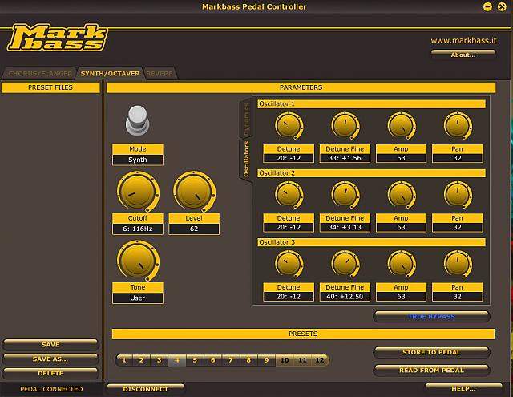Click Oscillator 2 Detune Fine value 34: +3.13
Image resolution: width=513 pixels, height=397 pixels.
345,227
